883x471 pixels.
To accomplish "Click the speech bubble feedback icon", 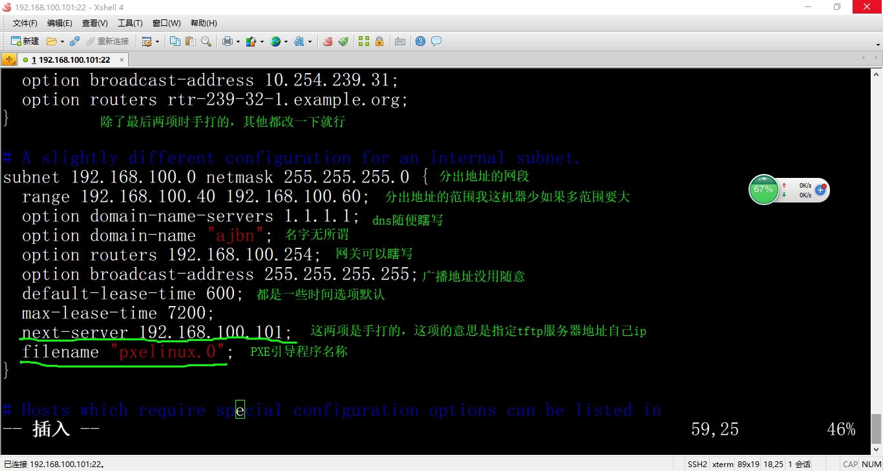I will pyautogui.click(x=436, y=41).
